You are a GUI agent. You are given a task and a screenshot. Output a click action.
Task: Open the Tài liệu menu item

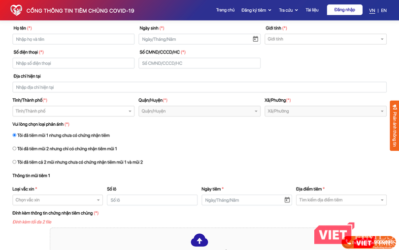point(312,10)
